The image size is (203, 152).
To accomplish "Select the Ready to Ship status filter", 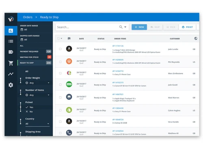I will coord(35,63).
